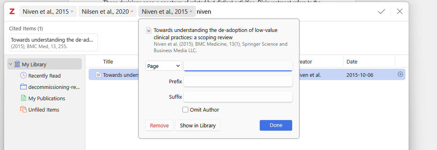
Task: Click Show in Library button
Action: [x=198, y=125]
